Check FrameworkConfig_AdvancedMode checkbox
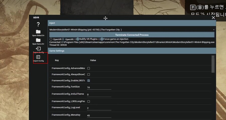 pos(89,68)
